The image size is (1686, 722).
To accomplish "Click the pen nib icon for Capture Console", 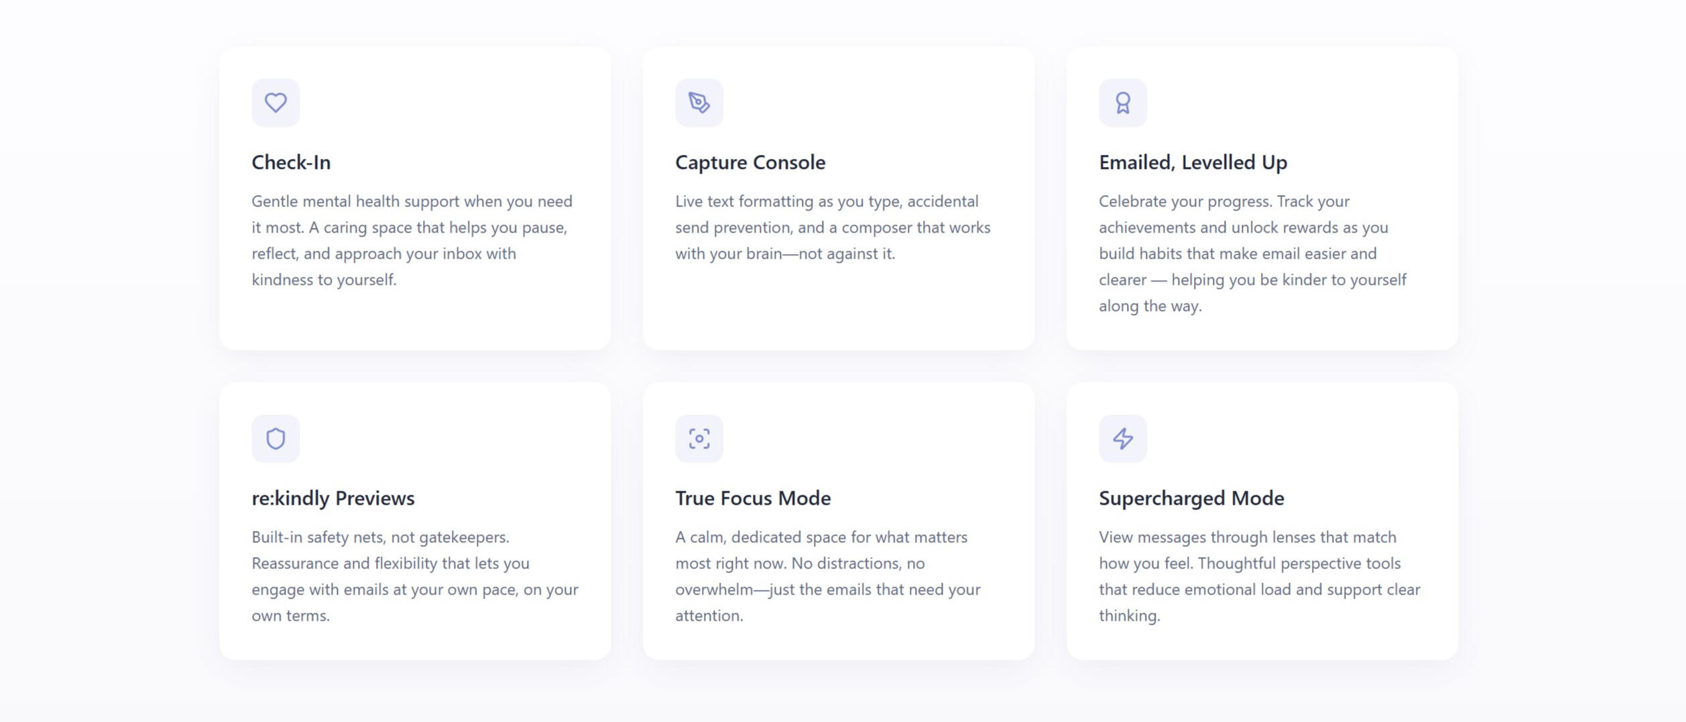I will (x=699, y=103).
